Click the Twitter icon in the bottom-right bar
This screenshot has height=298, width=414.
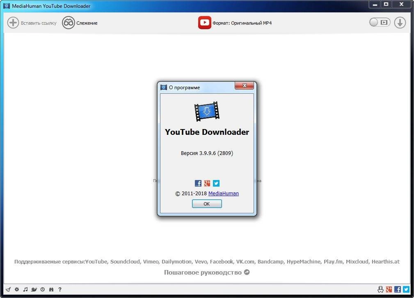tap(406, 289)
